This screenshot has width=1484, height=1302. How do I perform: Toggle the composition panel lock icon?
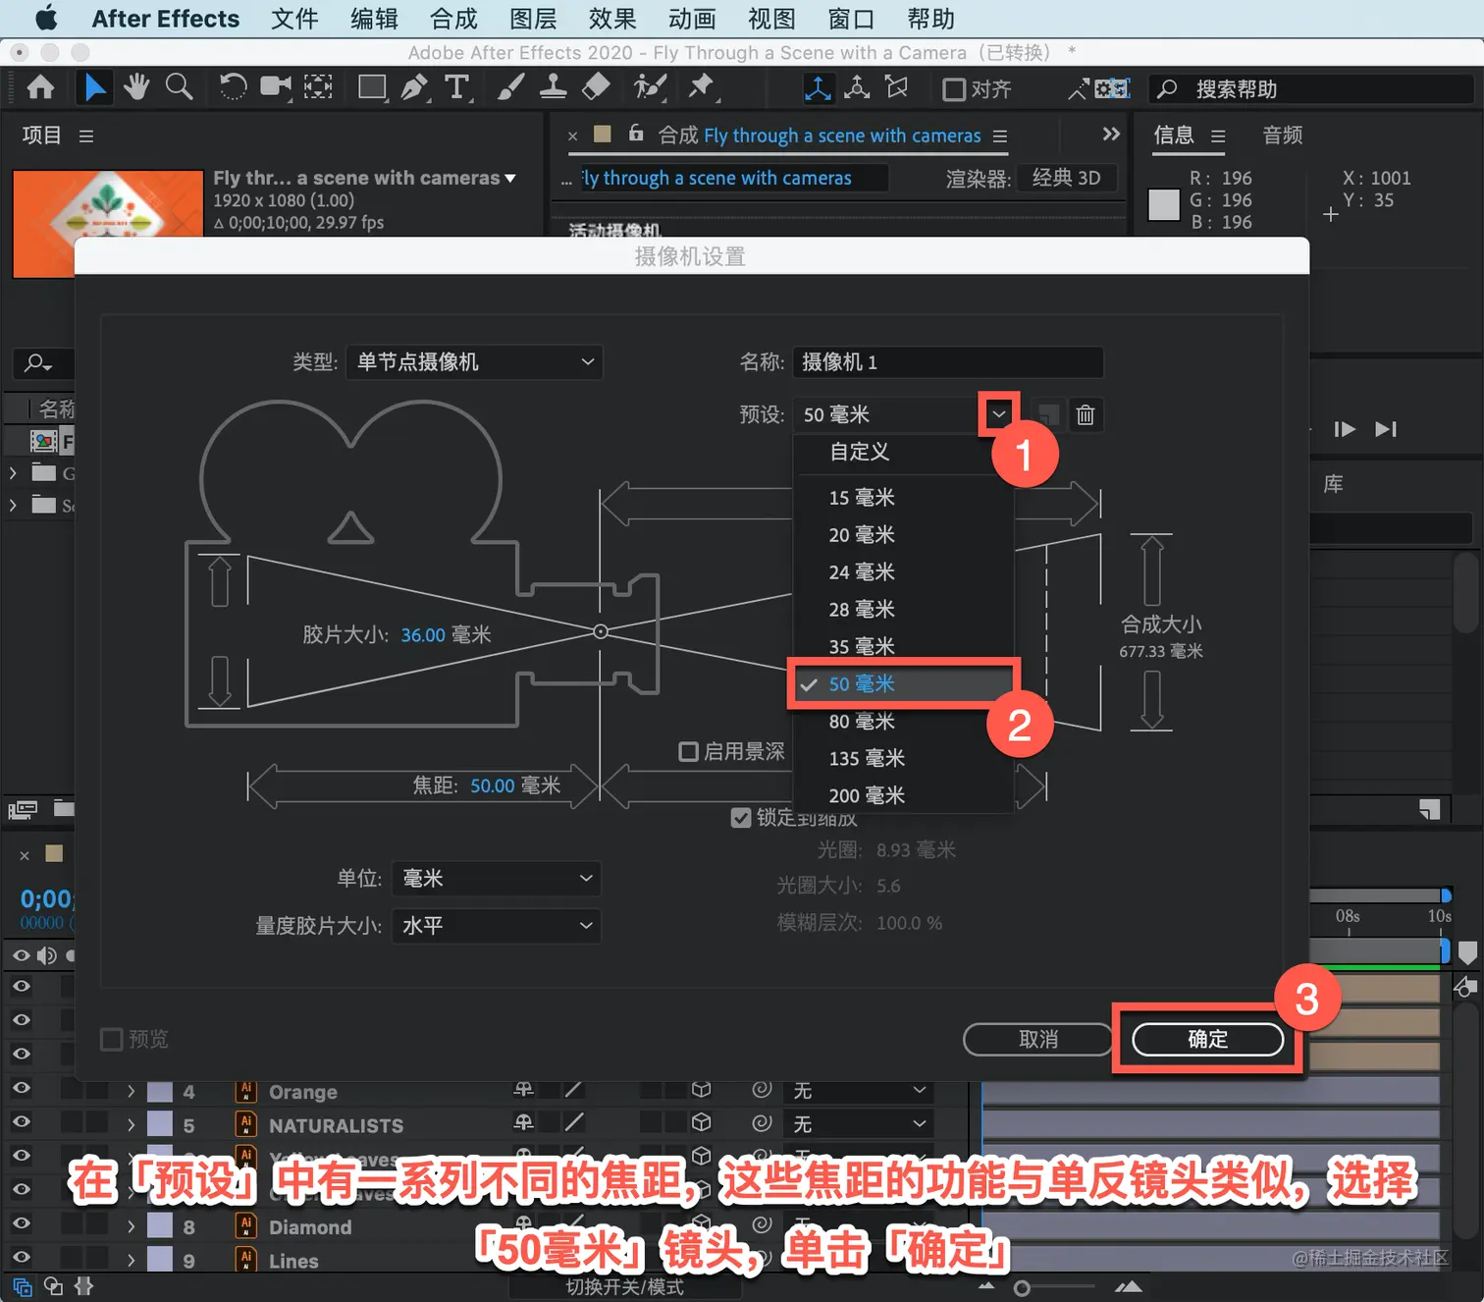coord(636,134)
